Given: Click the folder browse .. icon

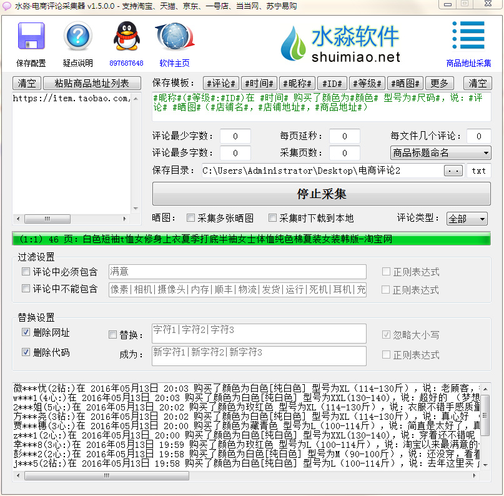Looking at the screenshot, I should pyautogui.click(x=455, y=170).
